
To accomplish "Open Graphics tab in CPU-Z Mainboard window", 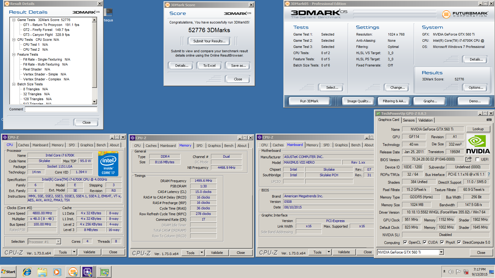I will (x=341, y=145).
